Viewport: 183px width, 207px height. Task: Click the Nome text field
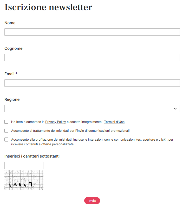pyautogui.click(x=92, y=32)
